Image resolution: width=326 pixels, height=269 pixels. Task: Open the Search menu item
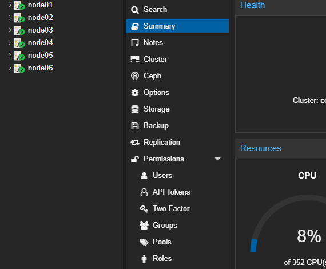tap(177, 10)
